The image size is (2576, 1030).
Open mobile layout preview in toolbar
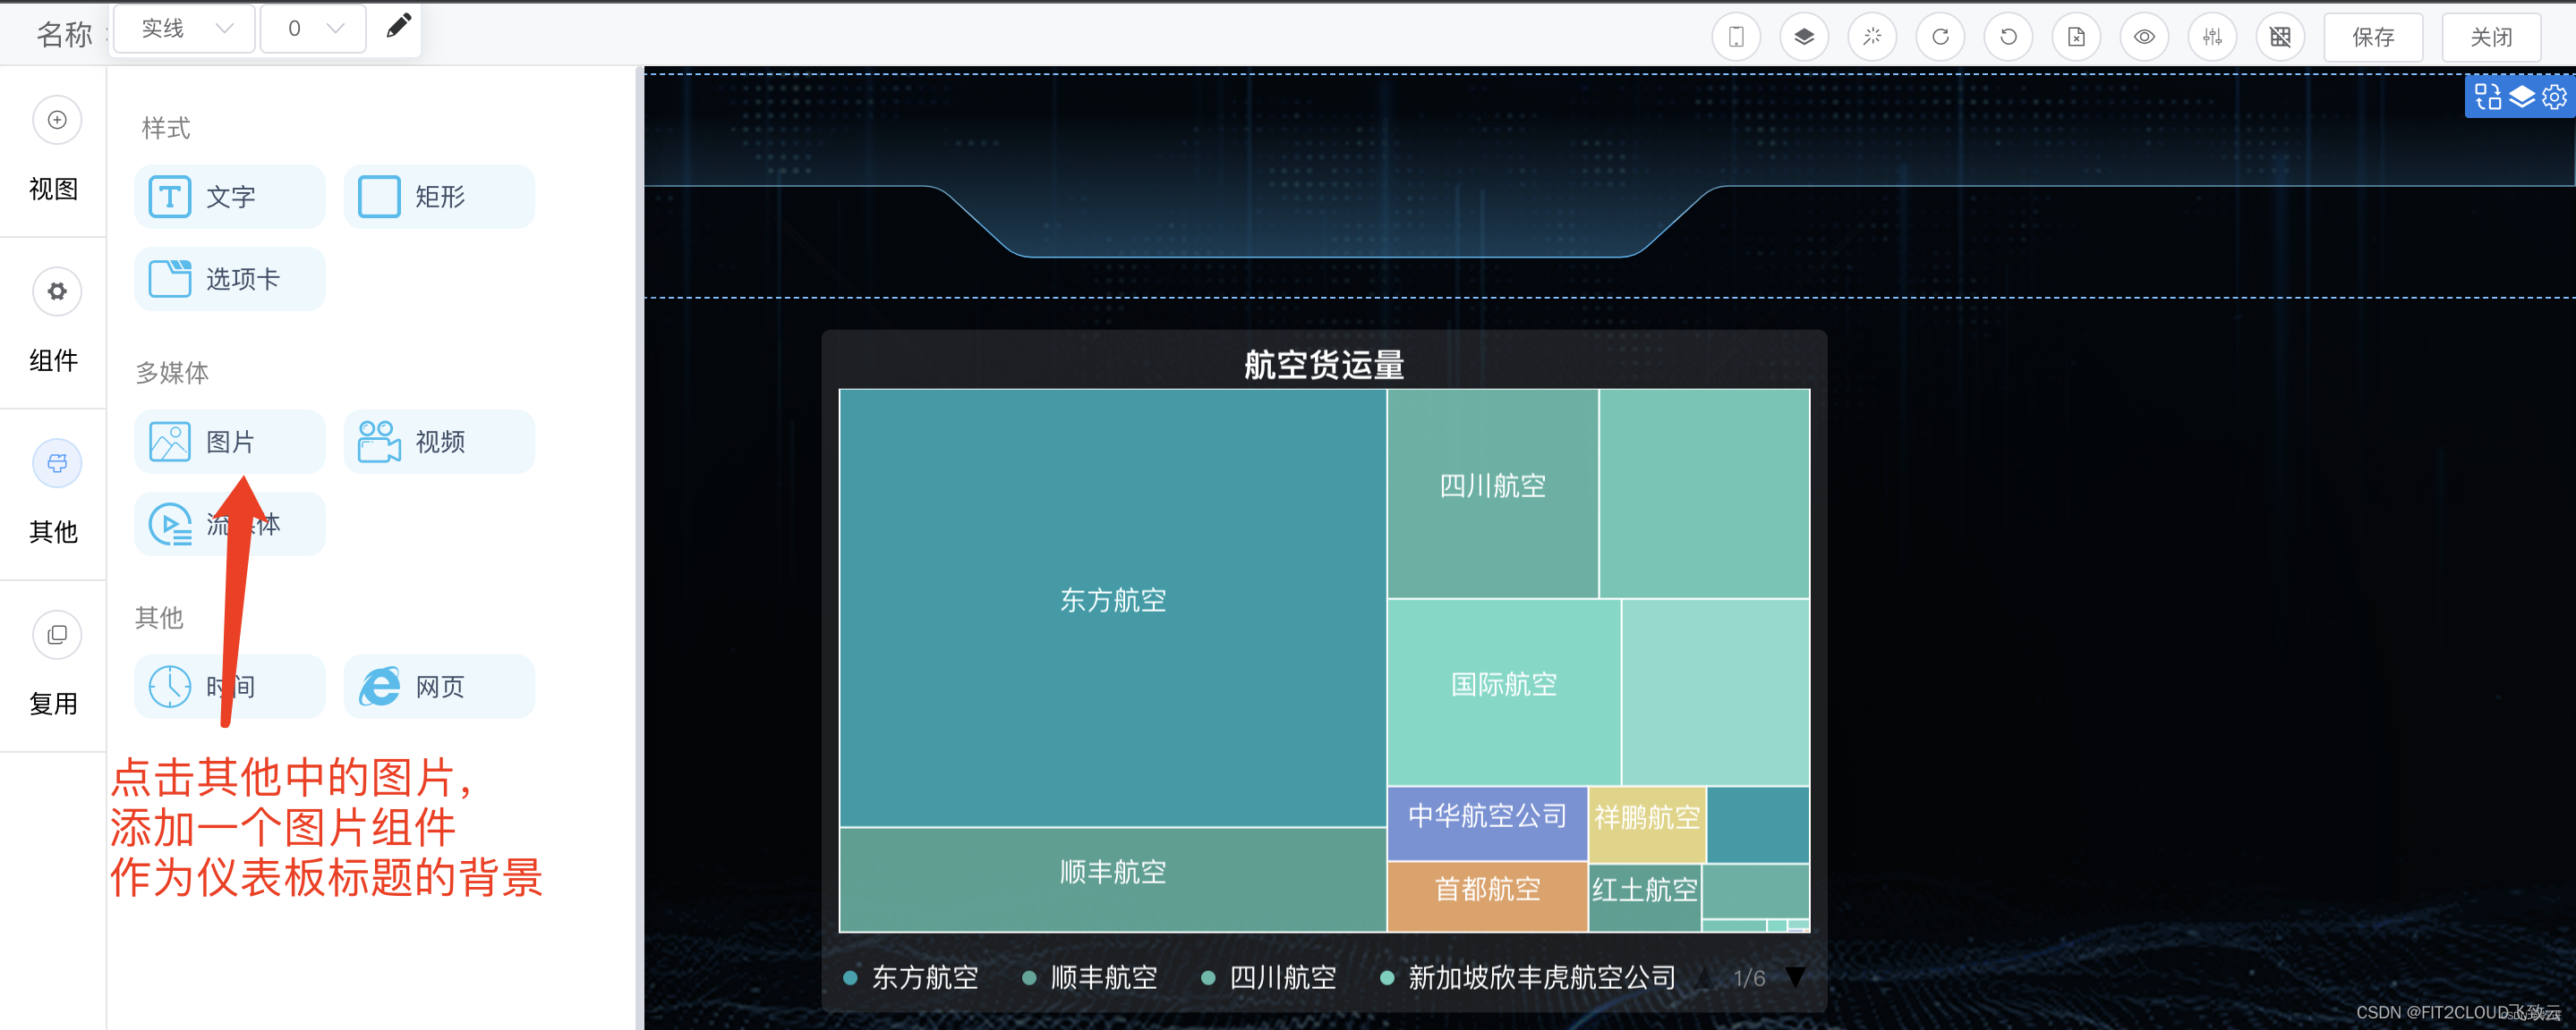tap(1736, 36)
